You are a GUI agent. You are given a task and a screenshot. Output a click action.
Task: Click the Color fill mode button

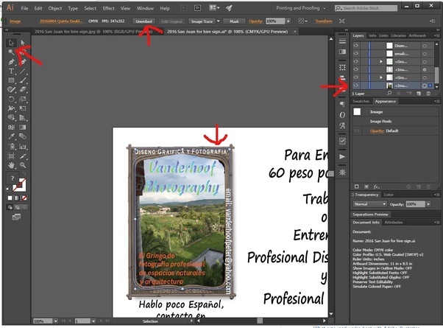pyautogui.click(x=10, y=198)
